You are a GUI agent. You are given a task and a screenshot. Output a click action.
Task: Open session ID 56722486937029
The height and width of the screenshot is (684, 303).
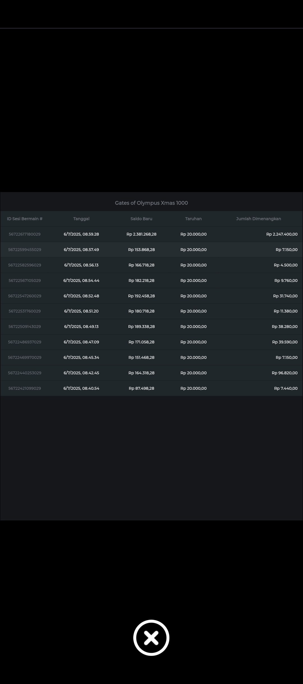pyautogui.click(x=25, y=342)
